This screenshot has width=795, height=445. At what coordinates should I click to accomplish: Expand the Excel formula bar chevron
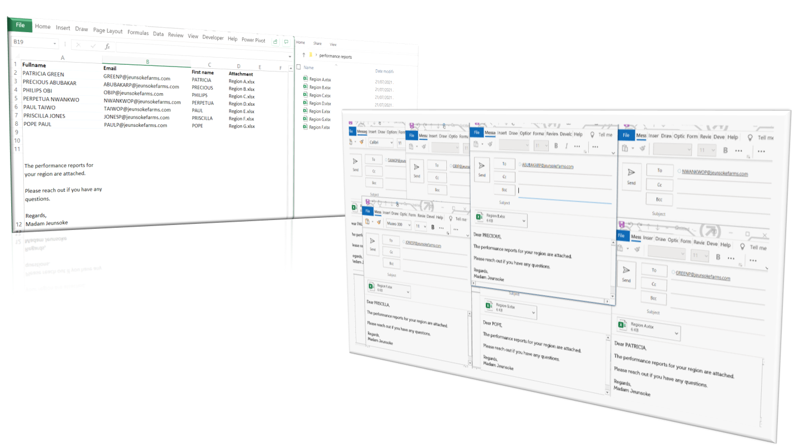point(290,56)
